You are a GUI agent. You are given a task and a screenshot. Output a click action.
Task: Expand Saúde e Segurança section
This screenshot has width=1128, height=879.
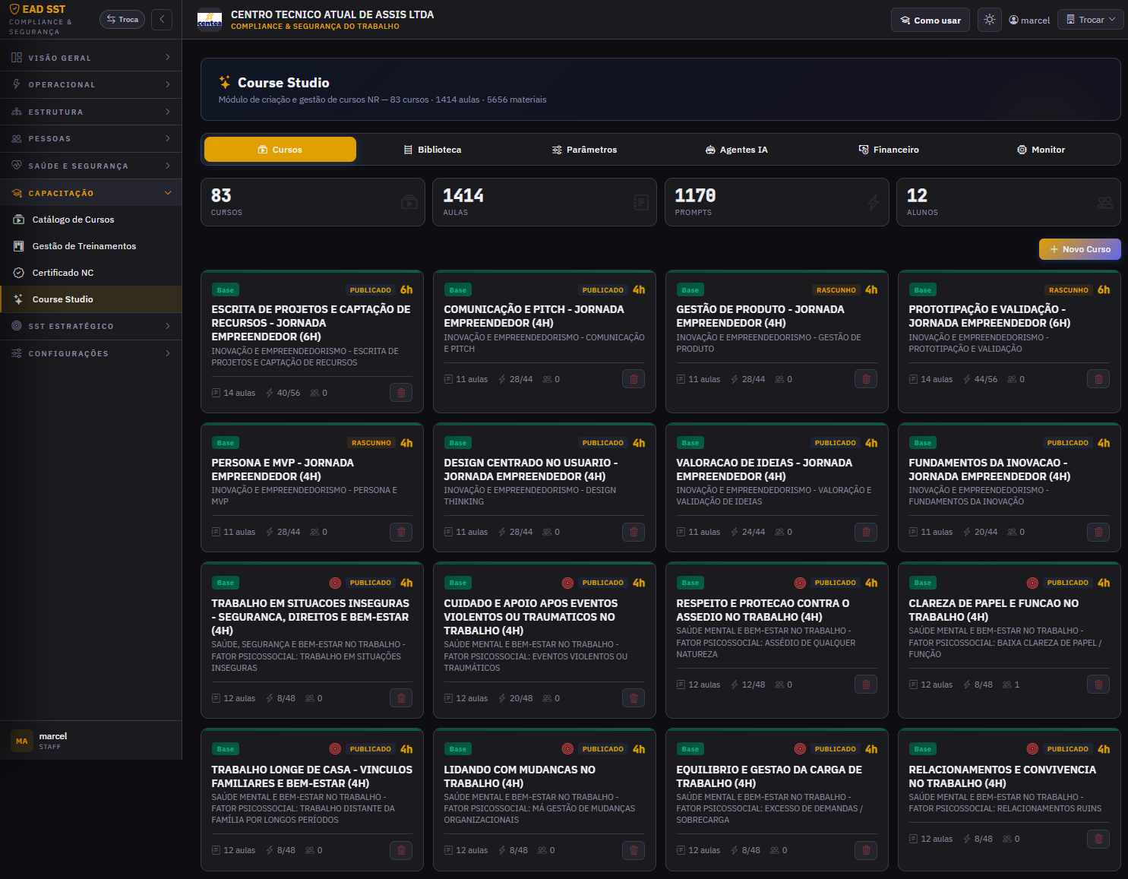tap(90, 166)
